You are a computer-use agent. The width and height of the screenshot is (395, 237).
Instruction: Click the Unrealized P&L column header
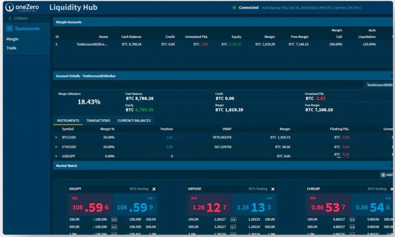point(197,37)
